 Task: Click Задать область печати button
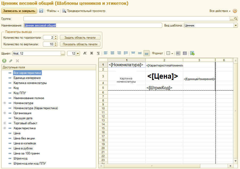pos(80,37)
